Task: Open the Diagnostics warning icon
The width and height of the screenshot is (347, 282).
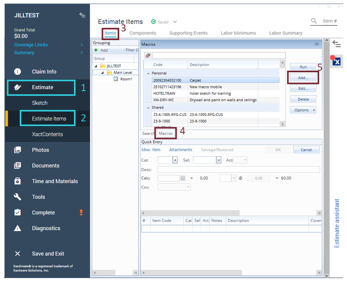Action: (17, 228)
